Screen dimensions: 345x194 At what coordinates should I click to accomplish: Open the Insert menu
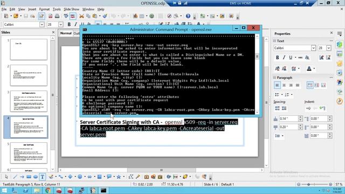pos(32,9)
